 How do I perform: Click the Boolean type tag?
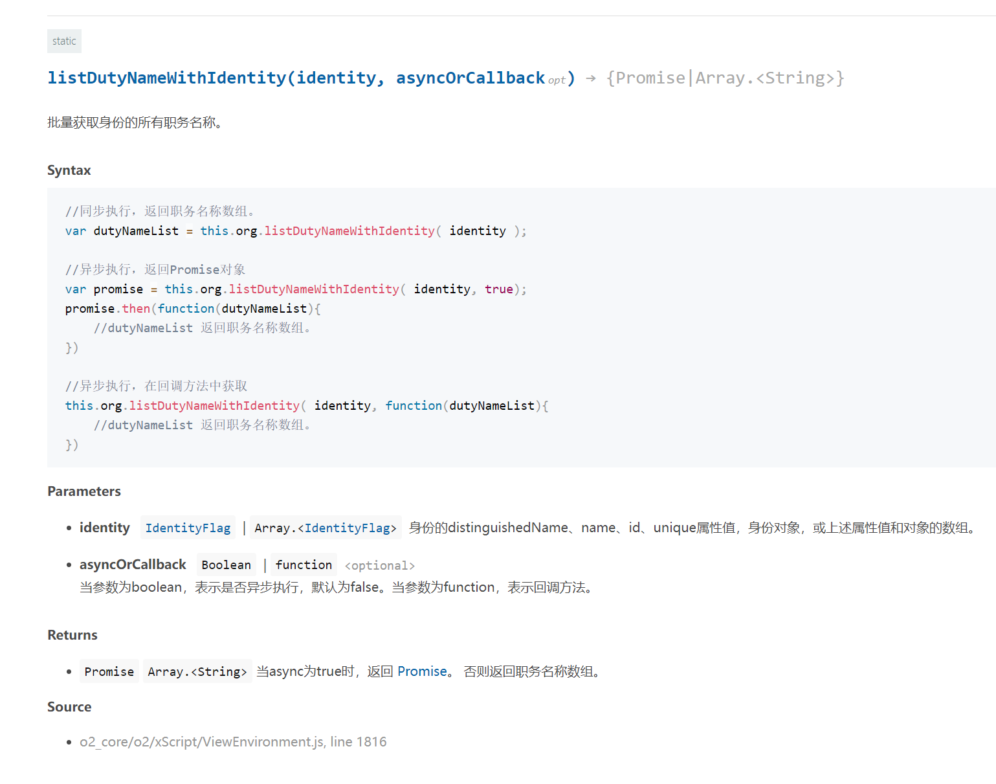pyautogui.click(x=226, y=565)
